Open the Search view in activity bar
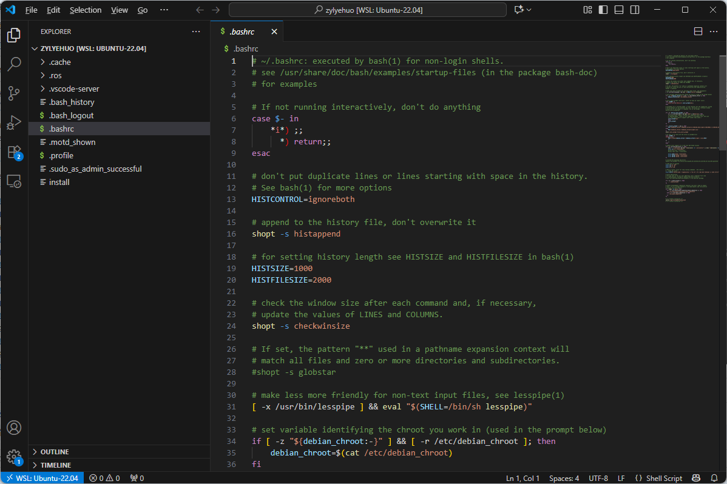This screenshot has height=484, width=727. (x=14, y=64)
